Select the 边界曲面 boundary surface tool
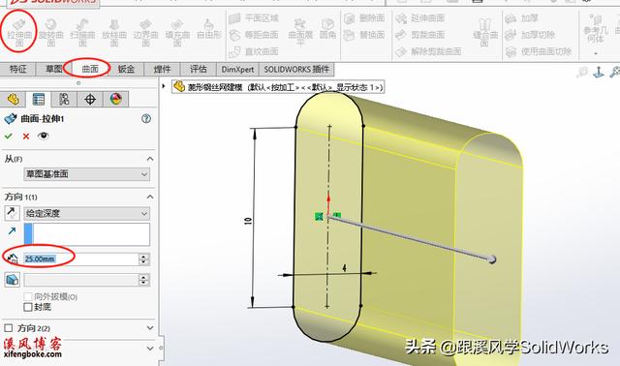Screen dimensions: 620x366 (x=146, y=33)
